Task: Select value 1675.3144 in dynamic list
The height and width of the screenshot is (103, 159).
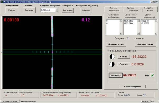Action: click(x=129, y=23)
